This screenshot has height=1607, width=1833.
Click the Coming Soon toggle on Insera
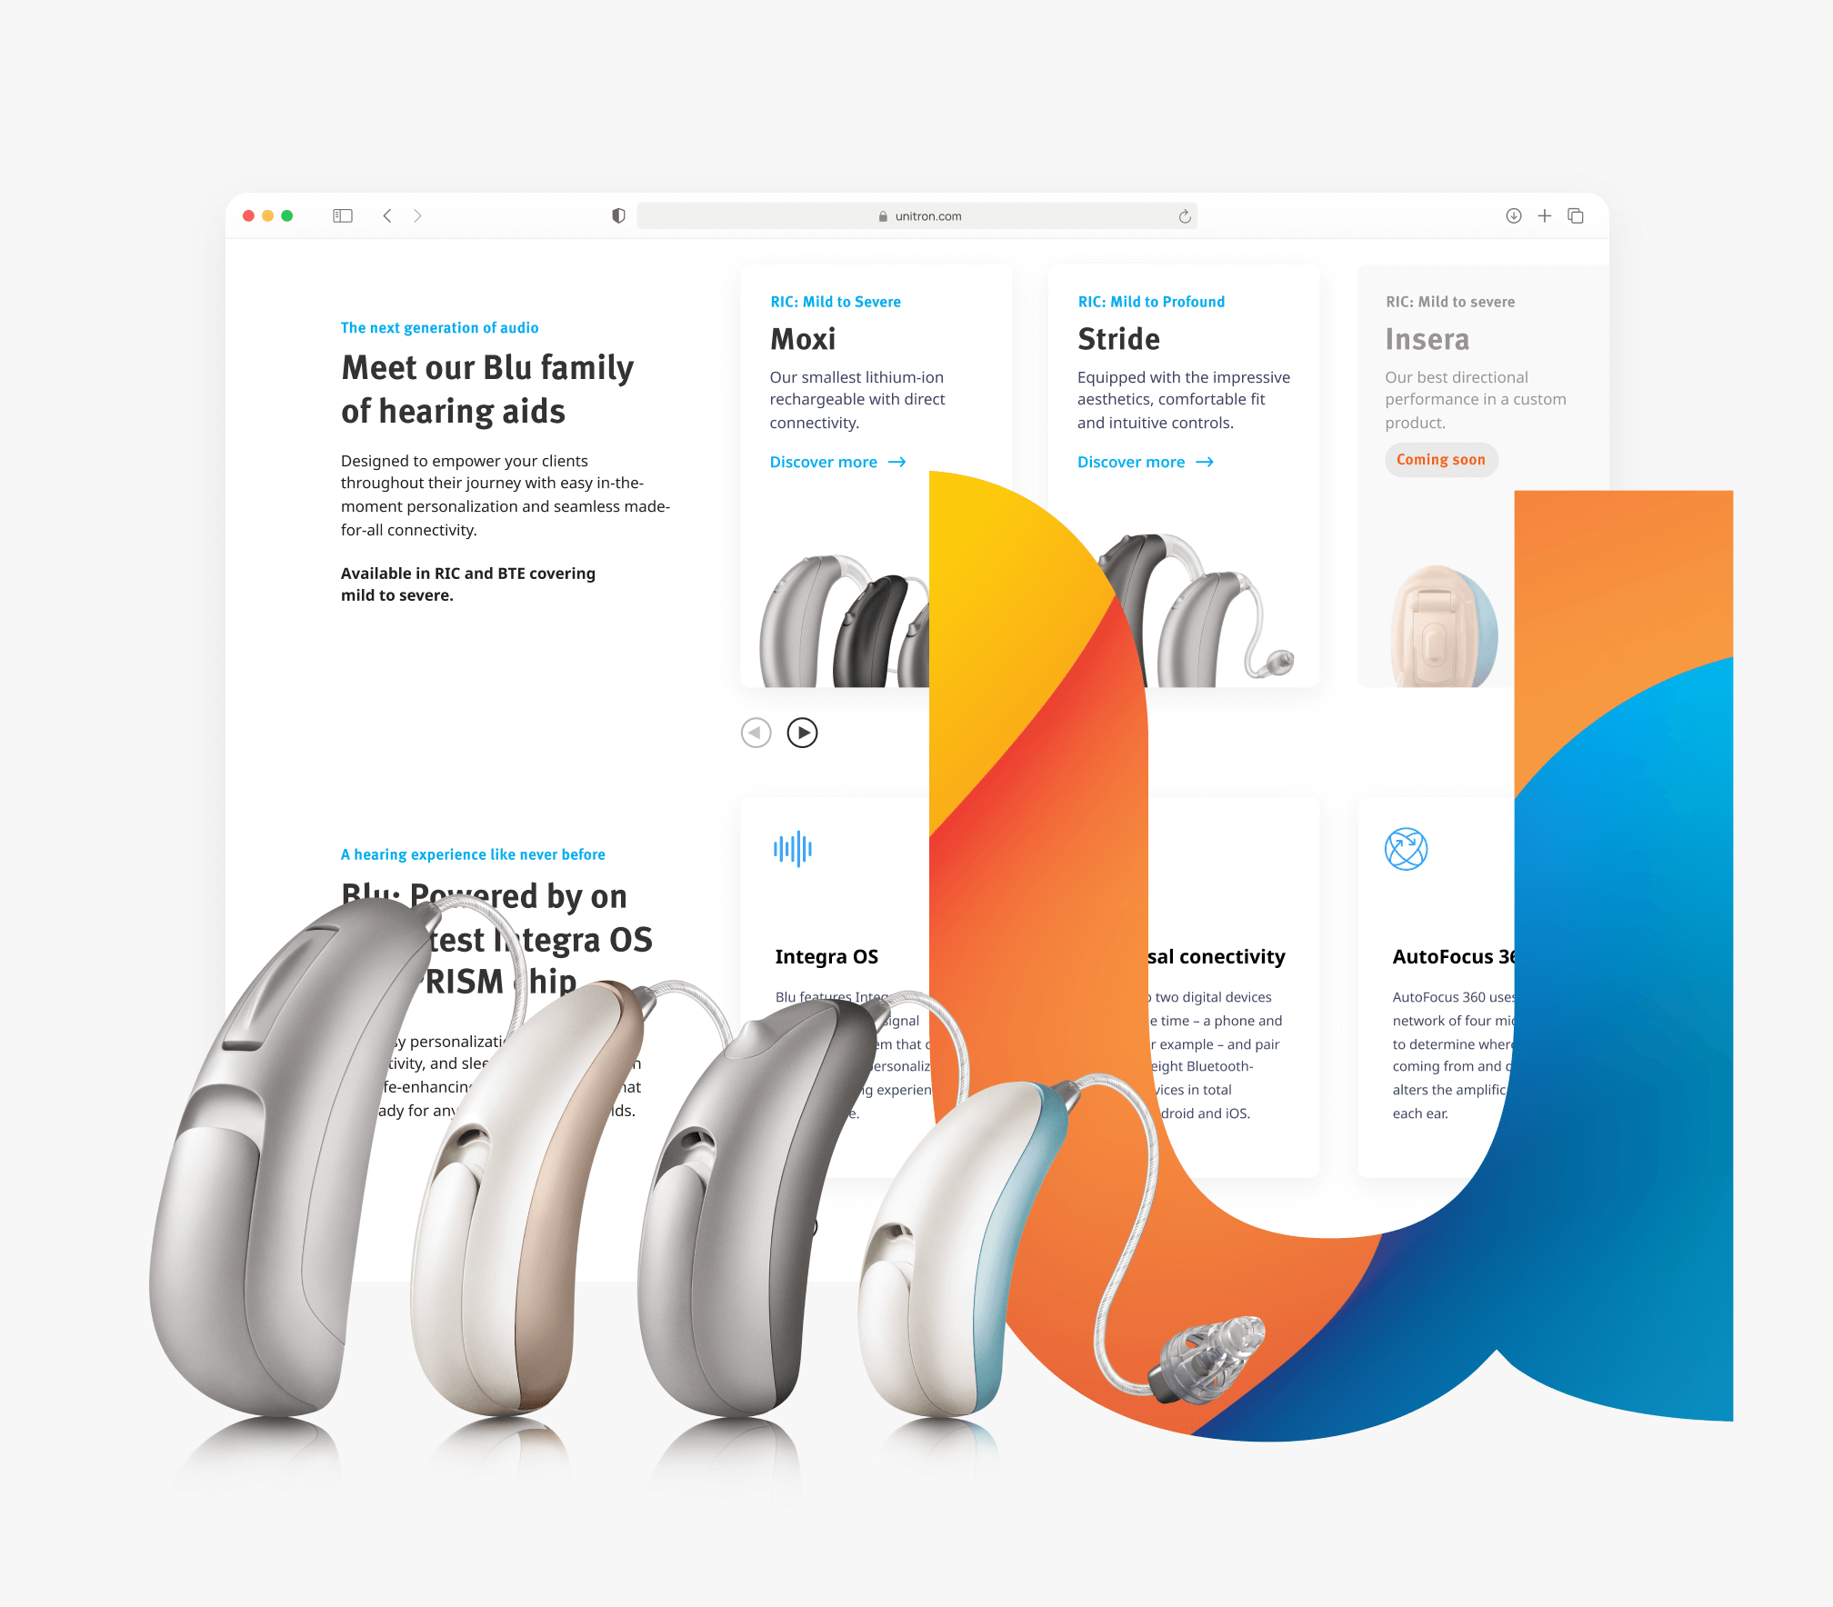(1440, 460)
